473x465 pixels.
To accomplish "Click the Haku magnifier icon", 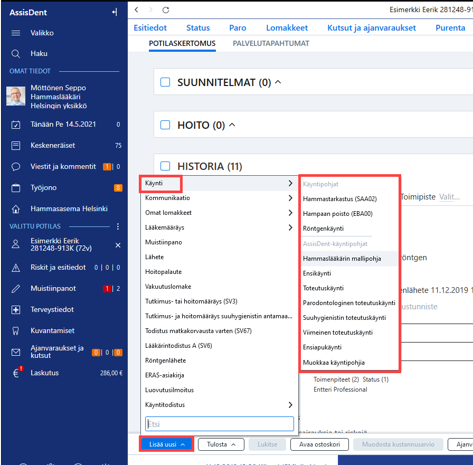I will click(x=16, y=54).
